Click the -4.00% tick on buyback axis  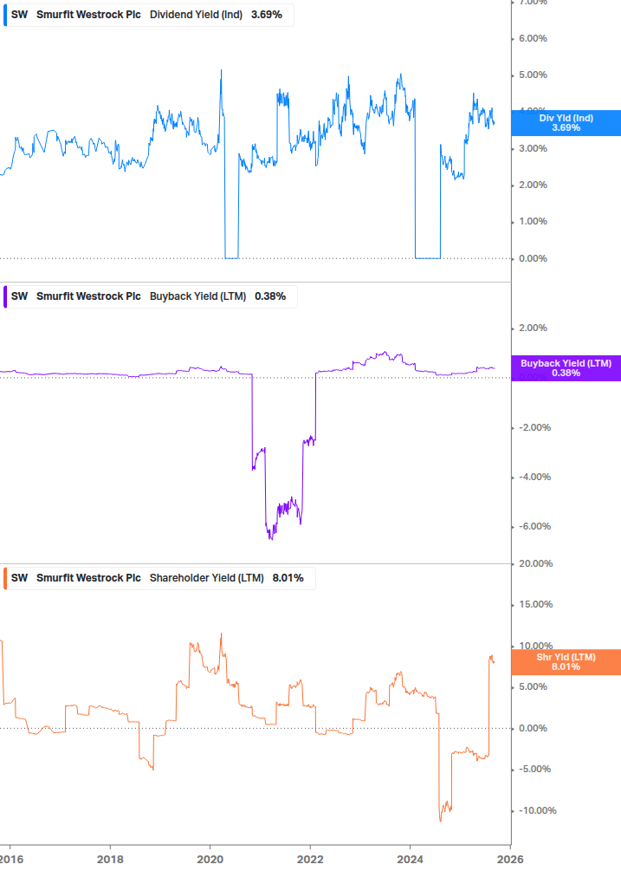click(534, 478)
